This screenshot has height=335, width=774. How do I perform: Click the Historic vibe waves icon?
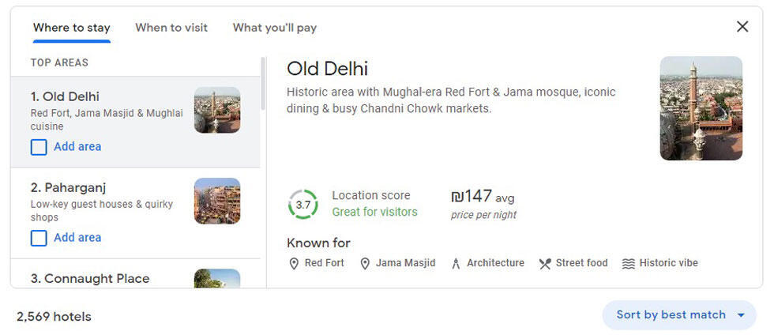pos(629,264)
